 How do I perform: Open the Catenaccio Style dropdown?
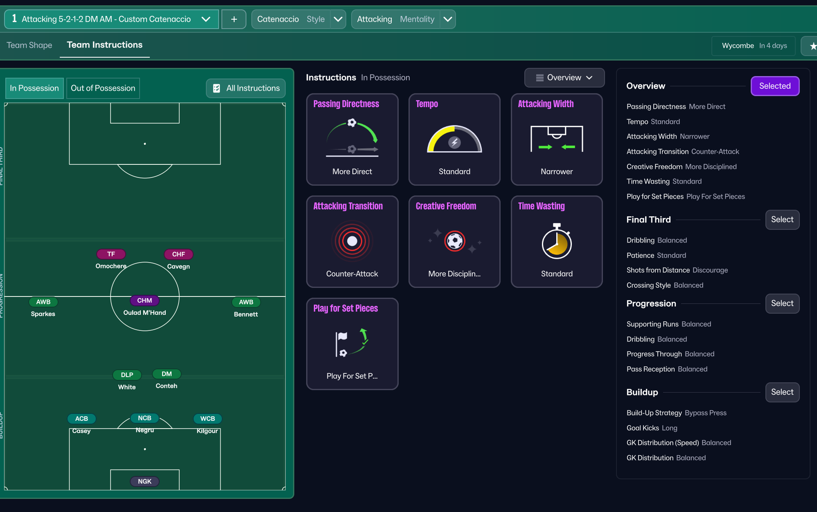pos(338,19)
